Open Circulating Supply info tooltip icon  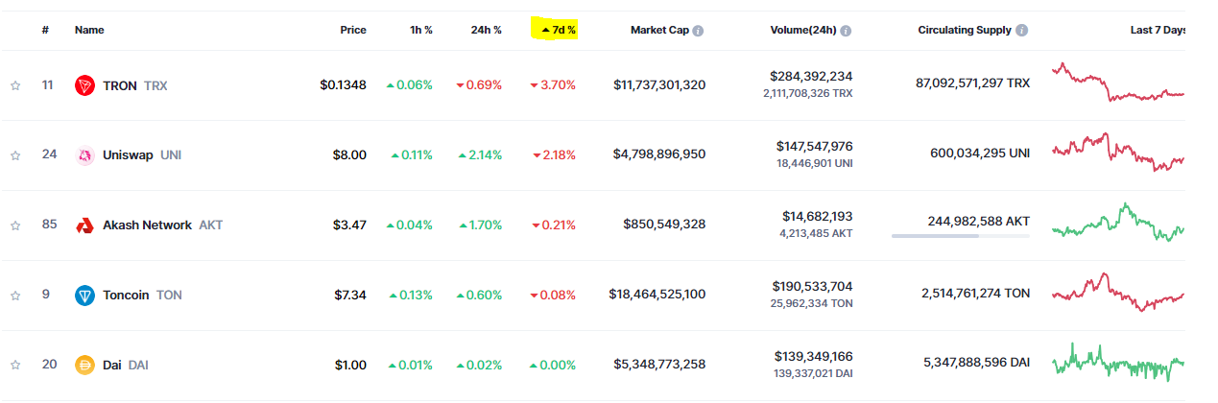pos(1022,31)
